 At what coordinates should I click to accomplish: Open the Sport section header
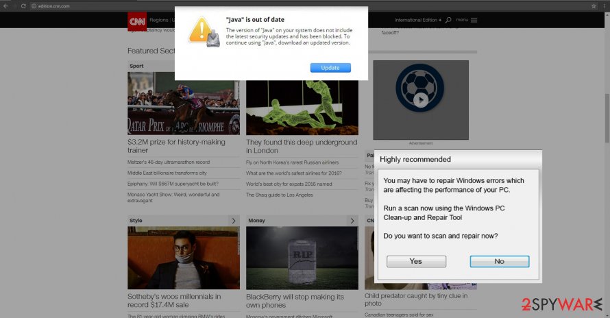(x=136, y=66)
